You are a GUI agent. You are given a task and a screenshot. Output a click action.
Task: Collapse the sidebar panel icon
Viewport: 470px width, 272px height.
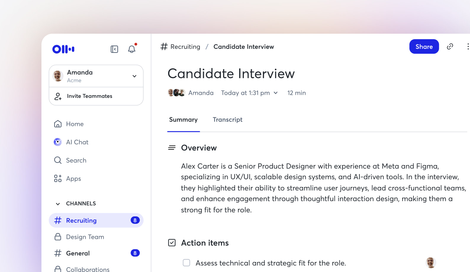(114, 49)
